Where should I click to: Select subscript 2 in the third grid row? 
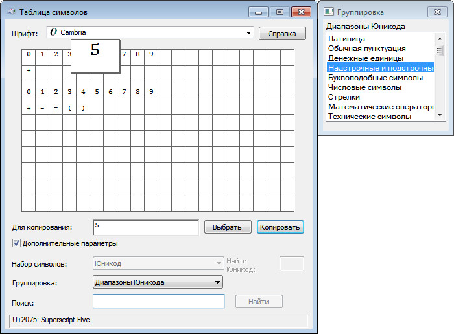pos(56,90)
